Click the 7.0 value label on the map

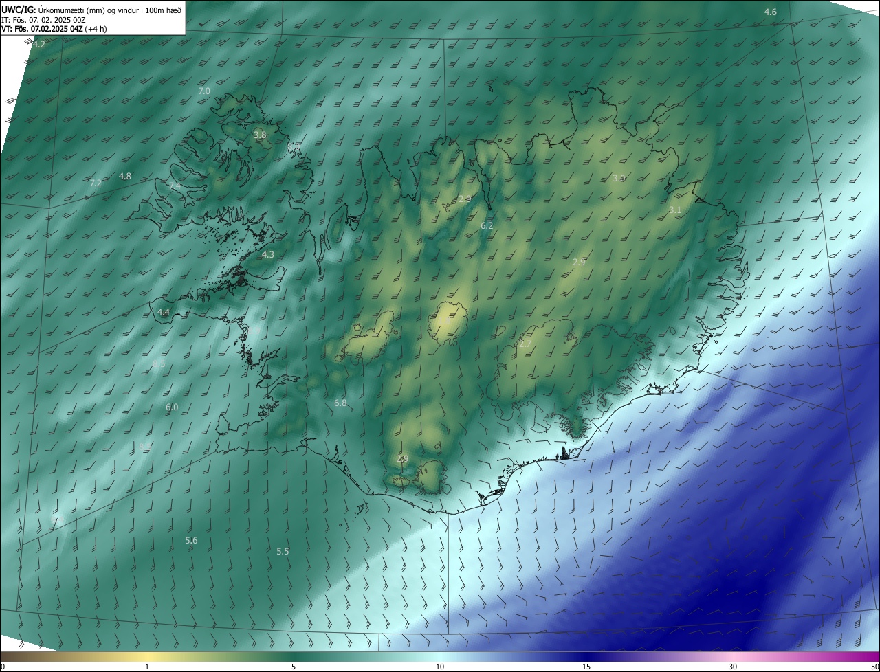(x=204, y=91)
